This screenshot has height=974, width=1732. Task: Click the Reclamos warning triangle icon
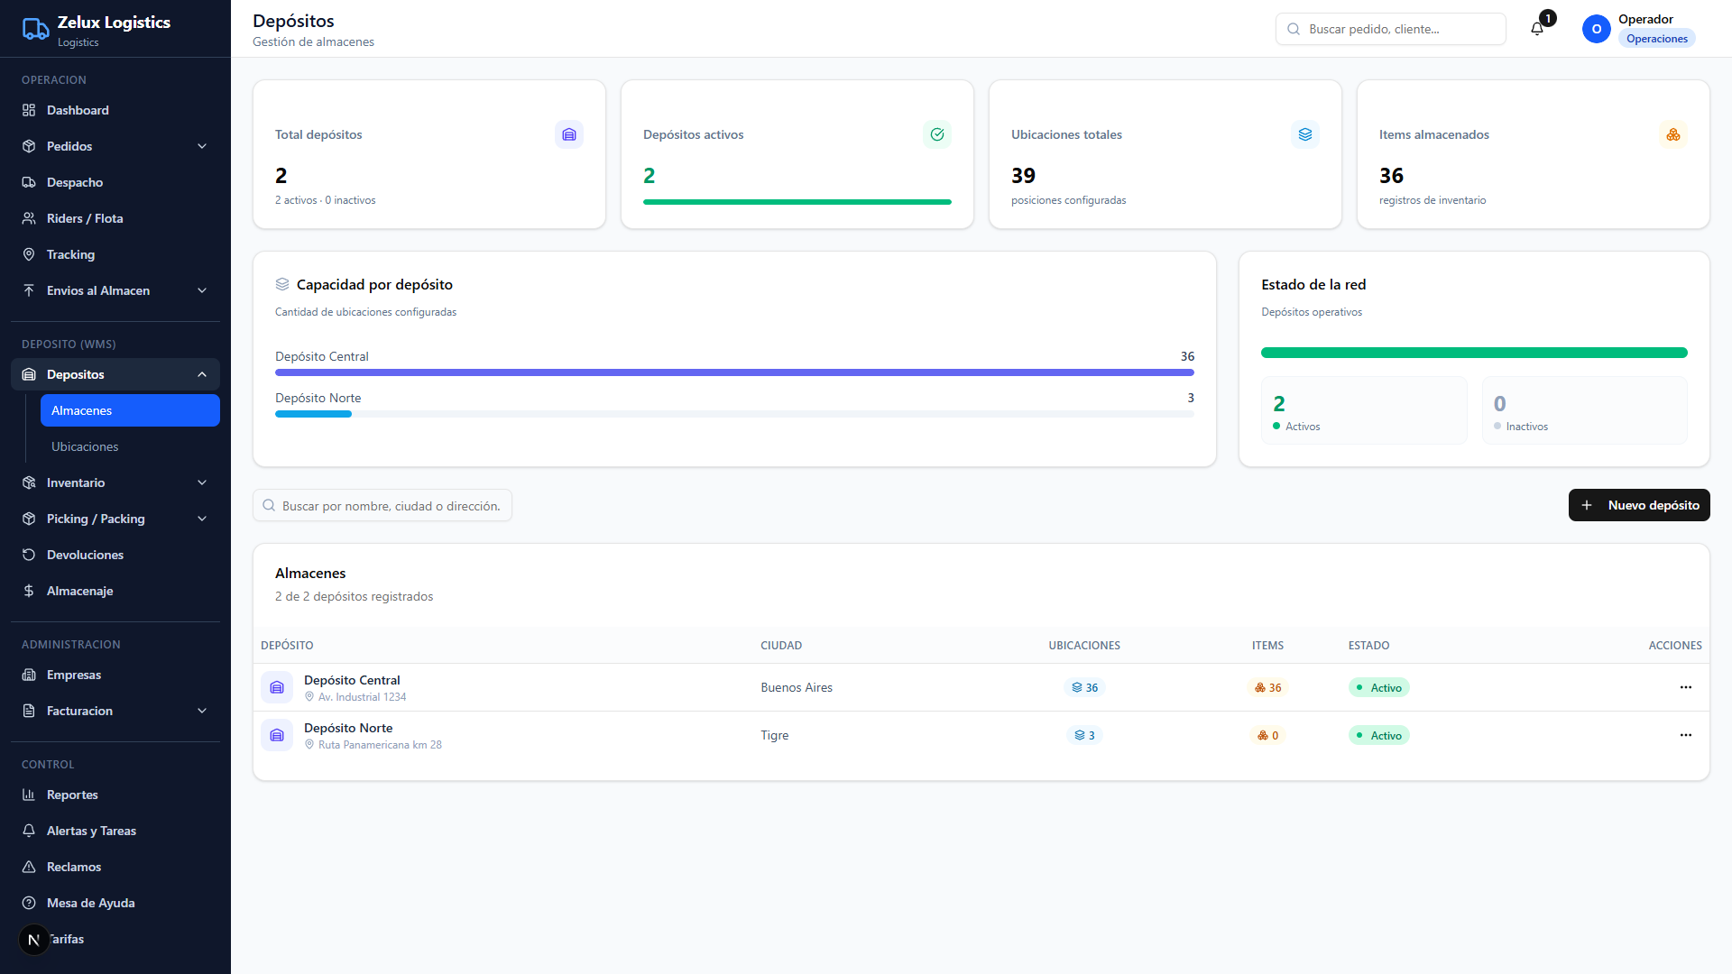tap(29, 867)
